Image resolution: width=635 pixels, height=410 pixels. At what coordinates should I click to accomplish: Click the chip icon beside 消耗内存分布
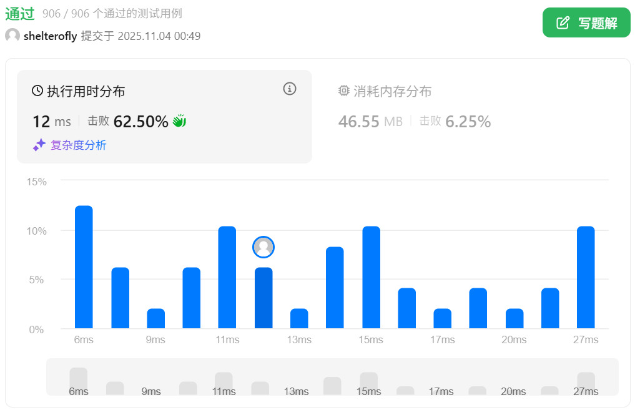[x=343, y=91]
